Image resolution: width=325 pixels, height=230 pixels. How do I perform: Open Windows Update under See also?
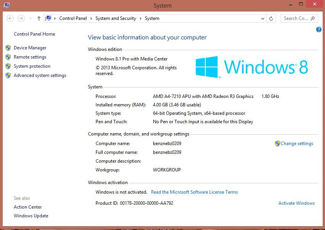(x=31, y=216)
